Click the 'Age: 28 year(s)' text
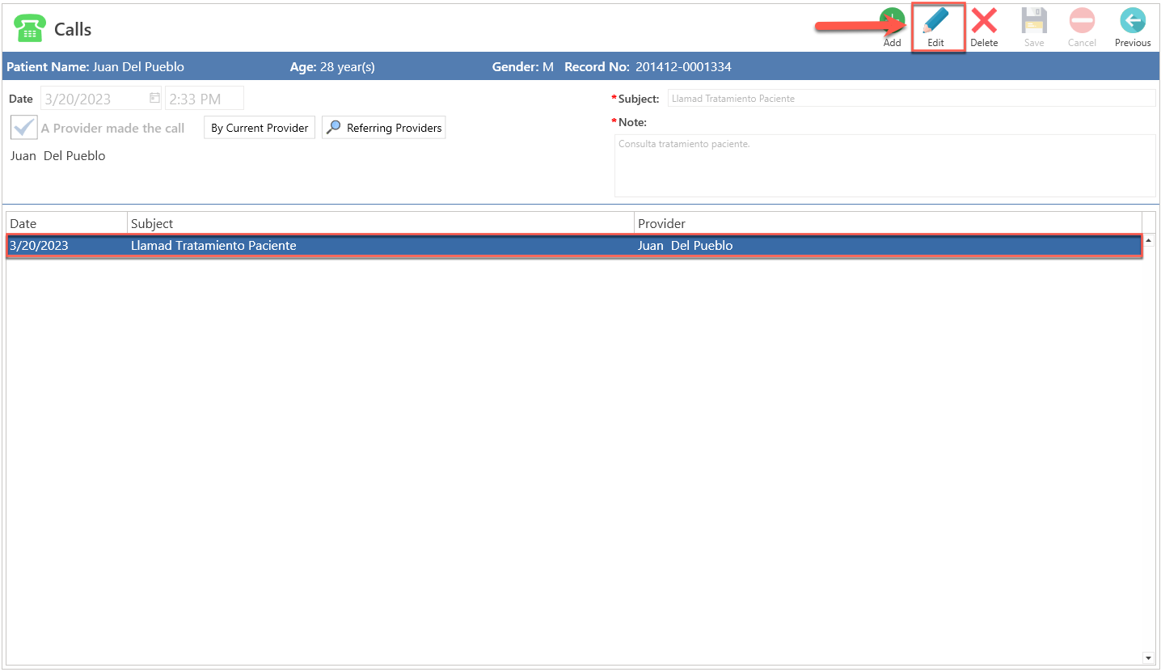The width and height of the screenshot is (1161, 672). (x=332, y=67)
